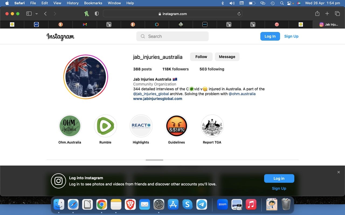Click Sign Up in bottom banner
Viewport: 345px width, 215px height.
(279, 188)
